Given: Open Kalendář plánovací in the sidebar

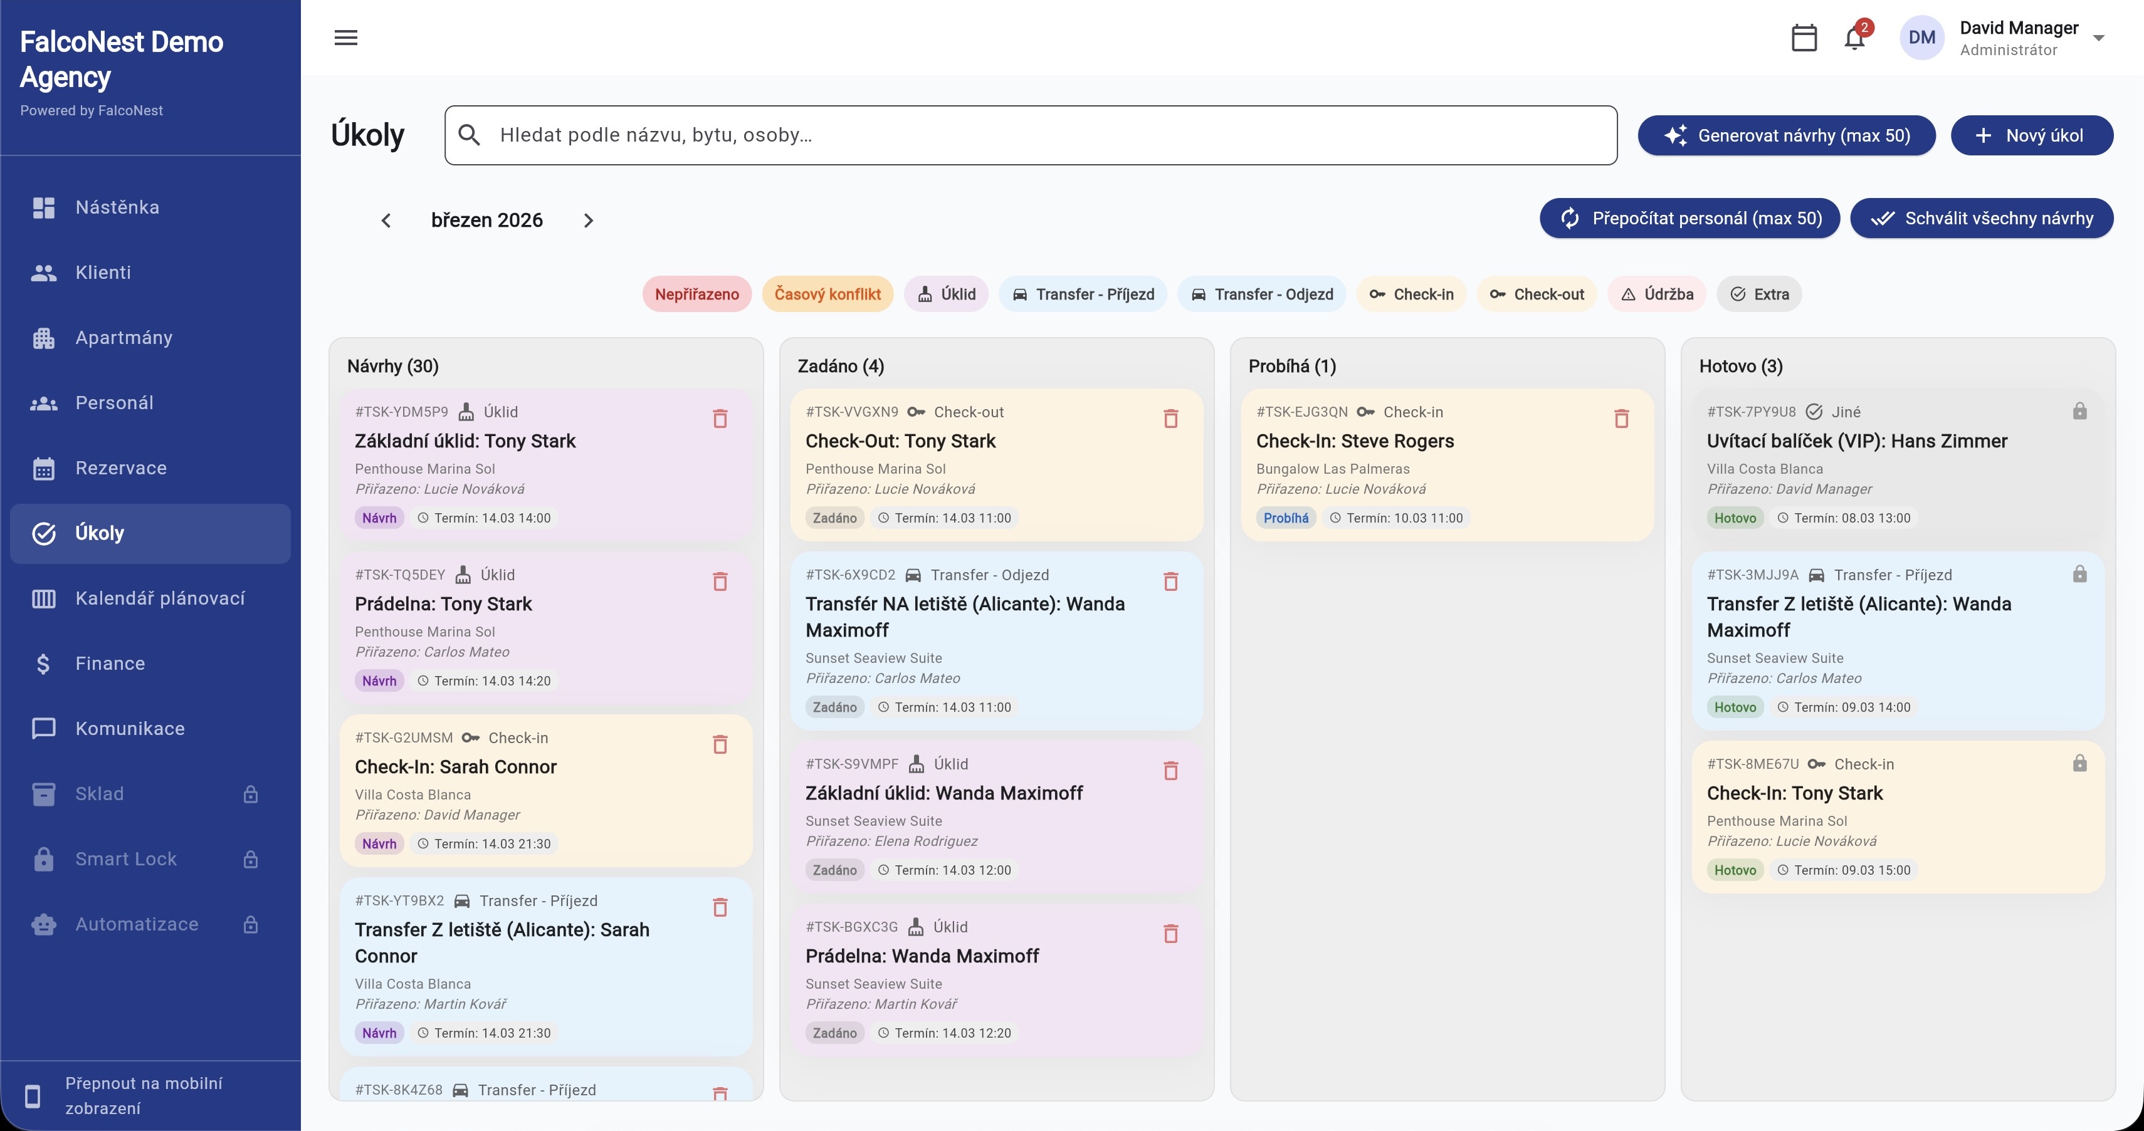Looking at the screenshot, I should 160,599.
